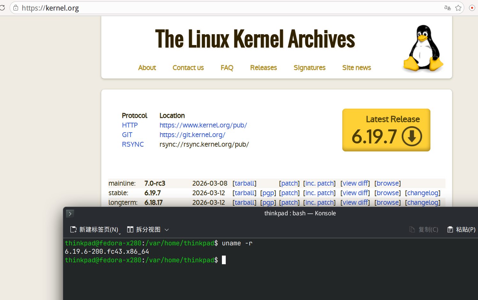The image size is (478, 300).
Task: Click view diff for stable 6.19.7
Action: coord(355,193)
